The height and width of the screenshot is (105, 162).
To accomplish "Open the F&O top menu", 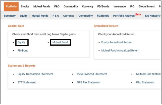I will (x=57, y=6).
